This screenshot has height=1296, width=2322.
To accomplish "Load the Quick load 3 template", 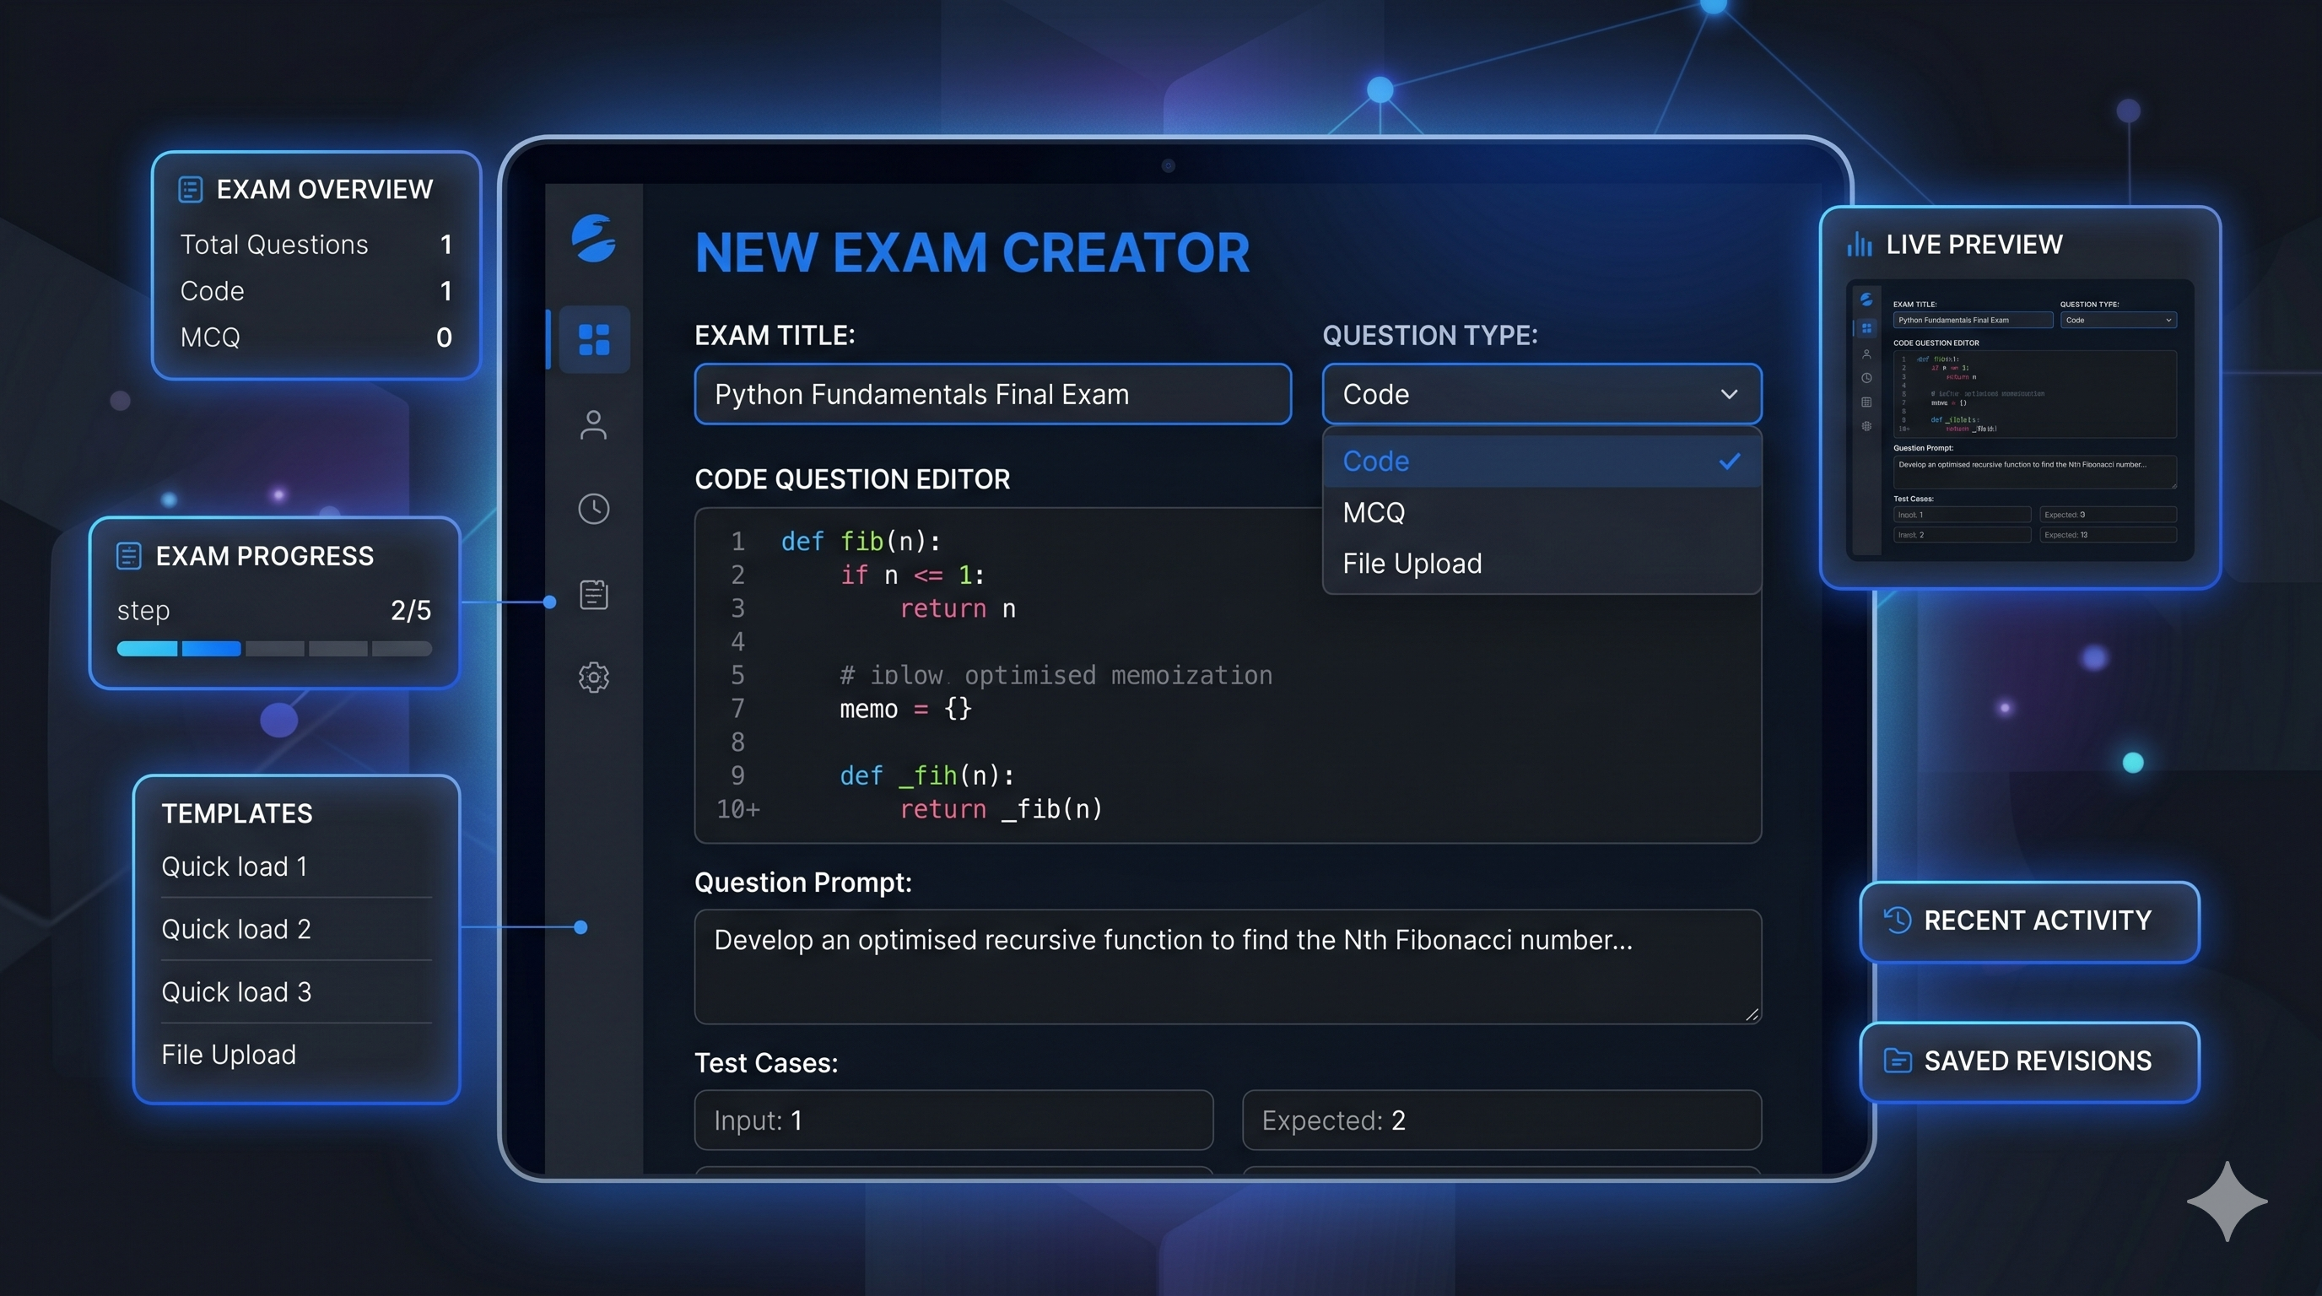I will (236, 991).
